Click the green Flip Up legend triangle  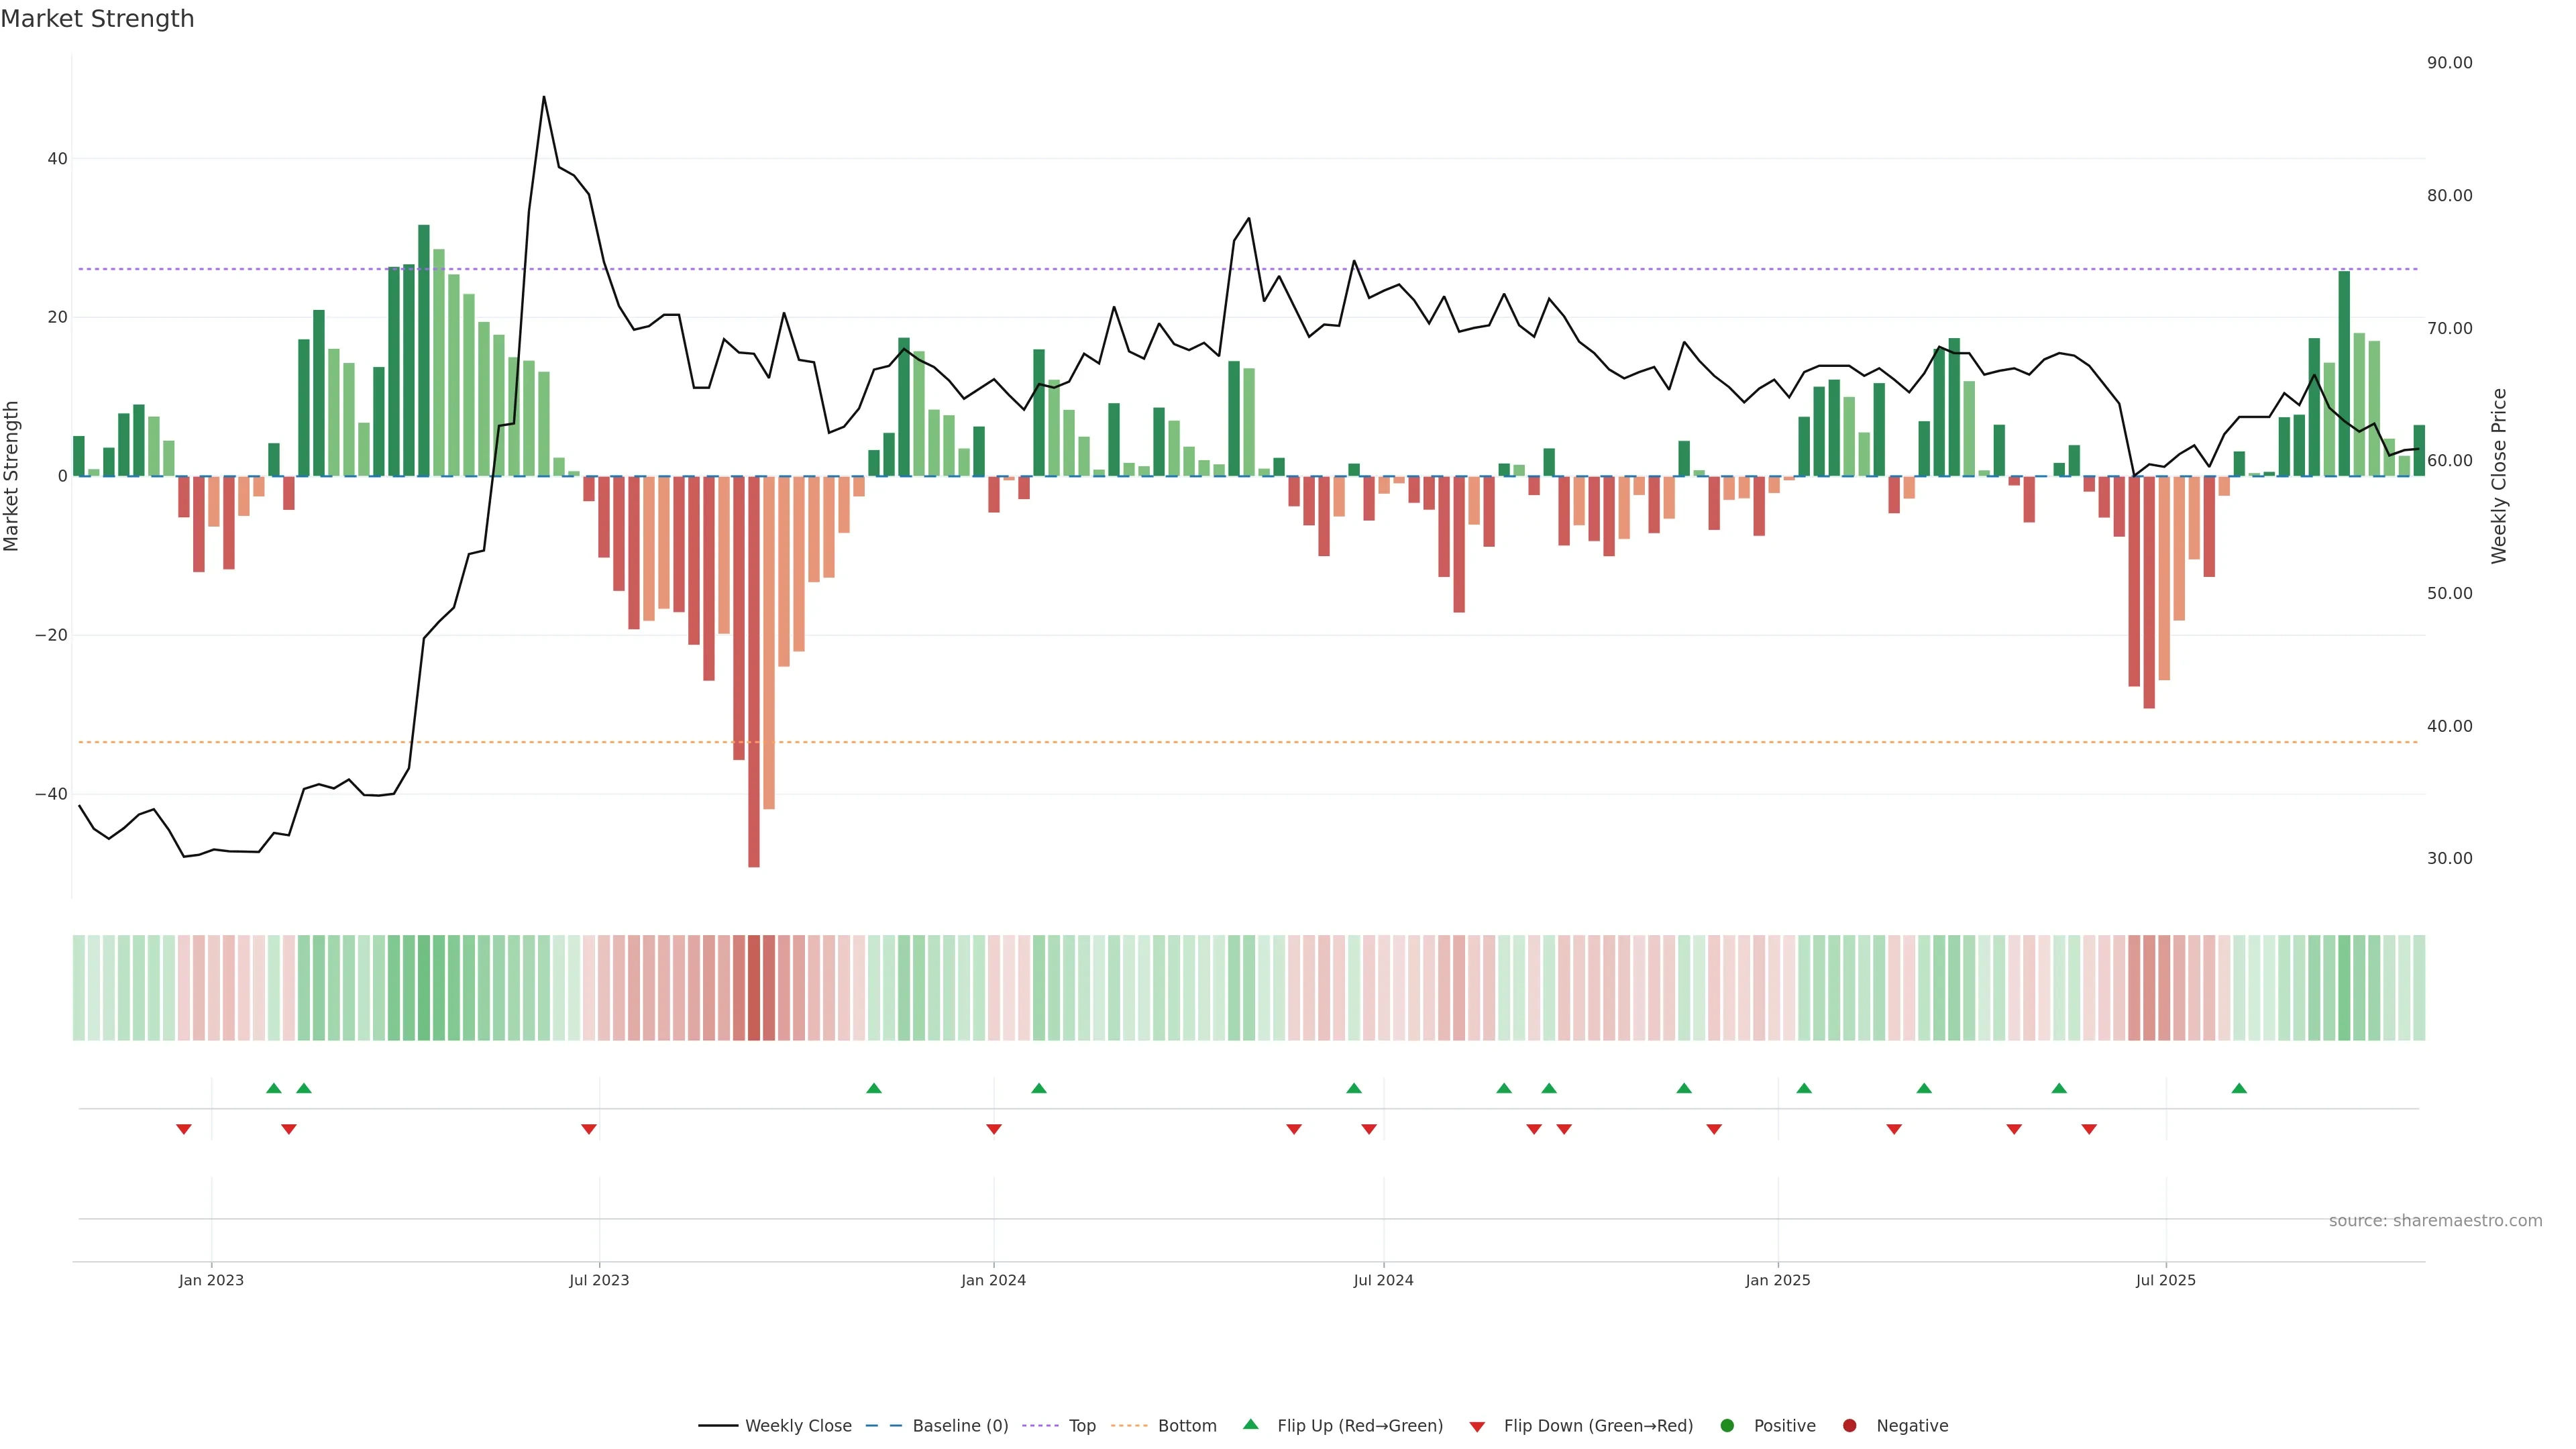1250,1425
